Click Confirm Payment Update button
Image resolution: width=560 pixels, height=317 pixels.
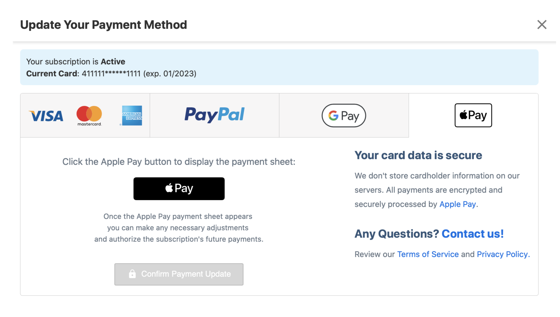point(179,274)
